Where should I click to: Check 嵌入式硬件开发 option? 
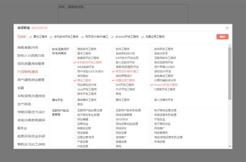152,100
